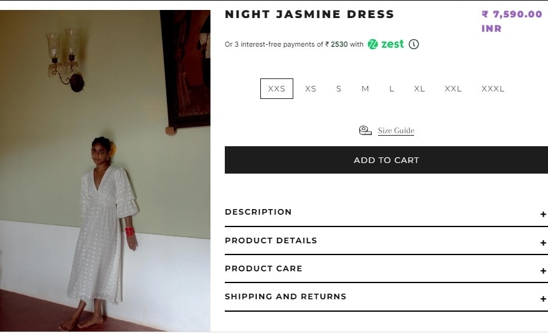Select size XXS

(276, 88)
